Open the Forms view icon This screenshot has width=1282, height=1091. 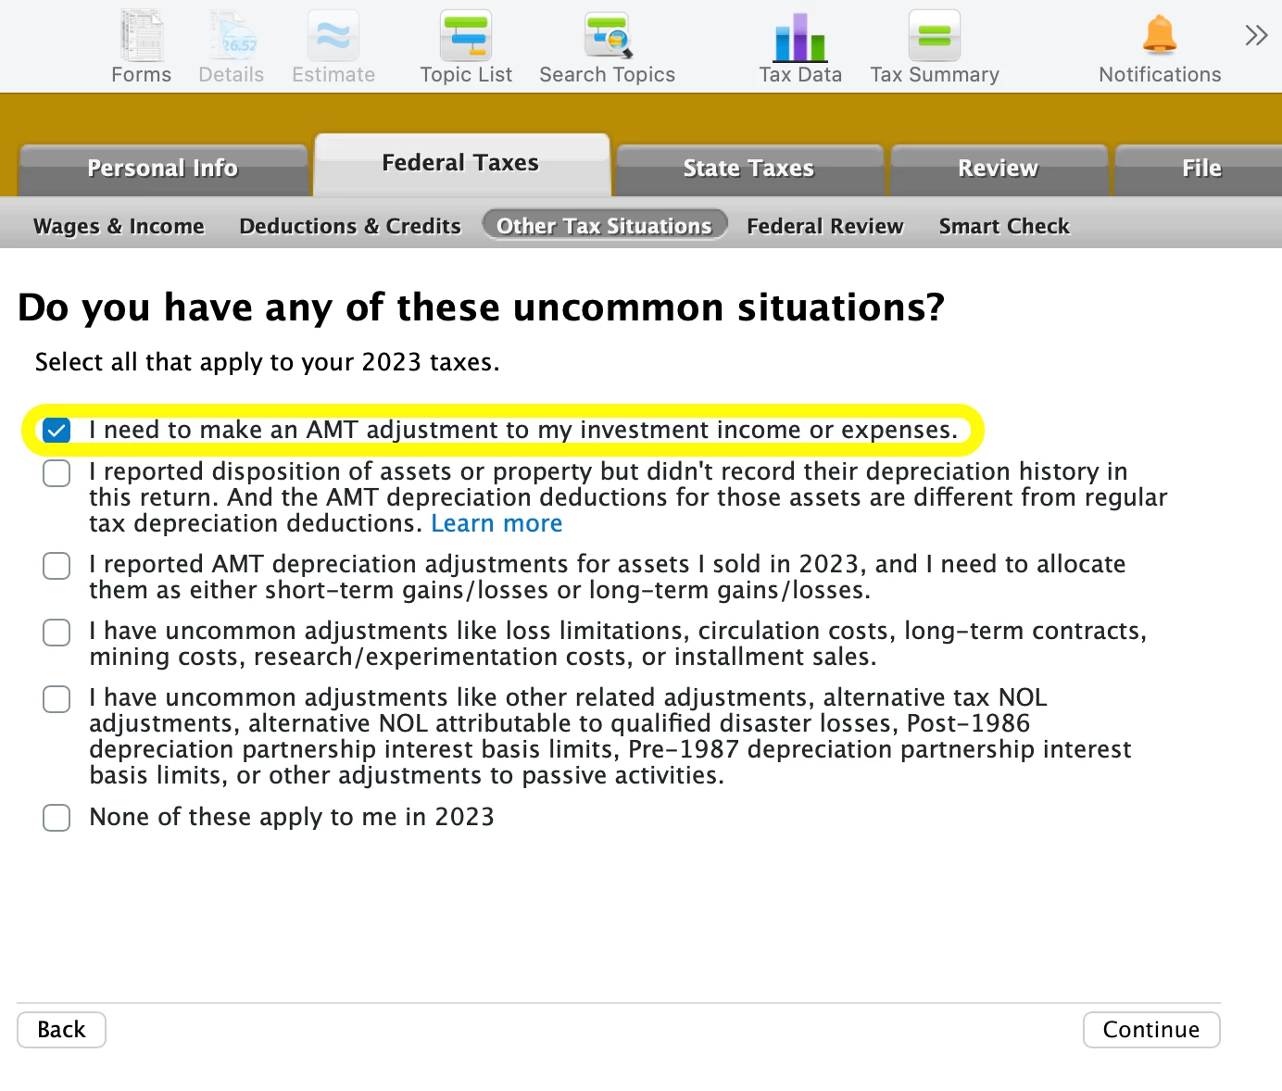tap(142, 37)
